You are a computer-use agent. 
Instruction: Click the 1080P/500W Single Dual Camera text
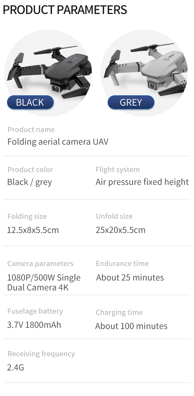(44, 282)
